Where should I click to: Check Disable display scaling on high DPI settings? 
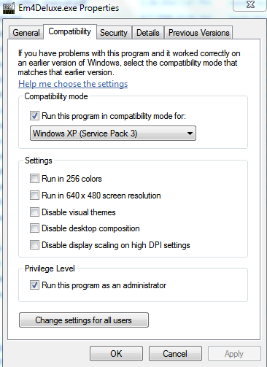(x=34, y=245)
